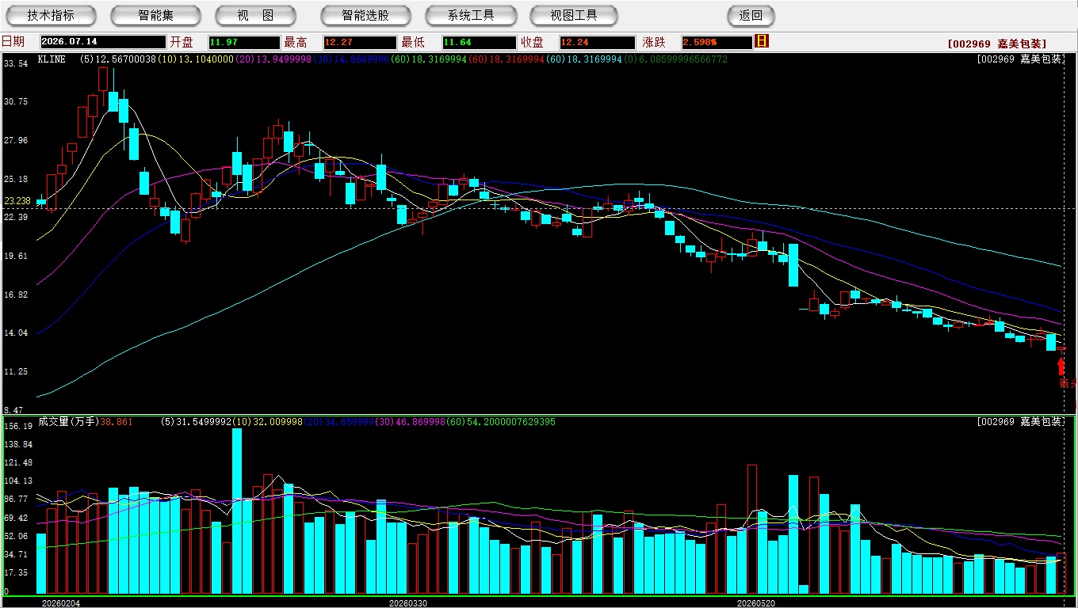Image resolution: width=1078 pixels, height=608 pixels.
Task: Click the volume MA (60) value 54.2000007629395
Action: coord(509,422)
